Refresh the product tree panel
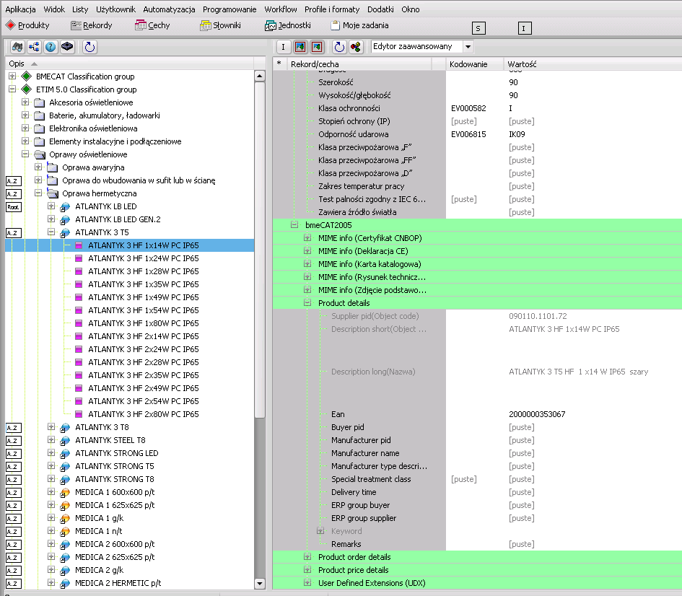This screenshot has height=596, width=682. point(89,46)
